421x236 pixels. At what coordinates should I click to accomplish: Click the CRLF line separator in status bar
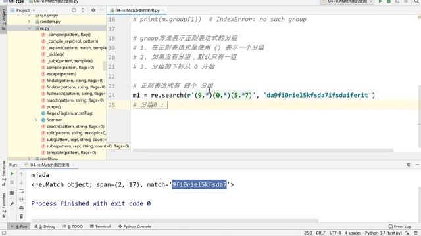(320, 233)
